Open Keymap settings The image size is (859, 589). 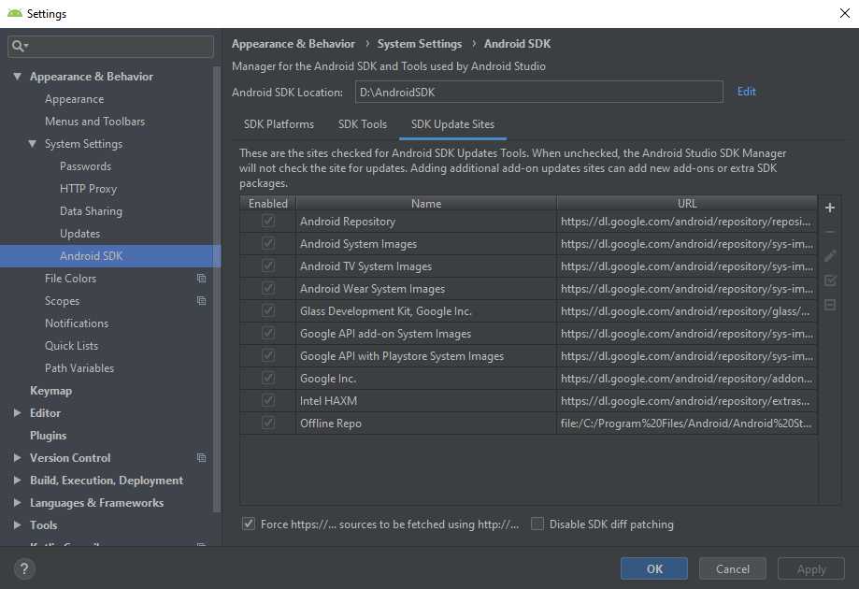pos(51,391)
